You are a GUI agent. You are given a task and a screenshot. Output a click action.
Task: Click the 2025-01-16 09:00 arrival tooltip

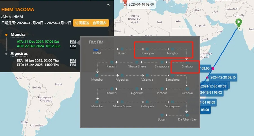141,4
